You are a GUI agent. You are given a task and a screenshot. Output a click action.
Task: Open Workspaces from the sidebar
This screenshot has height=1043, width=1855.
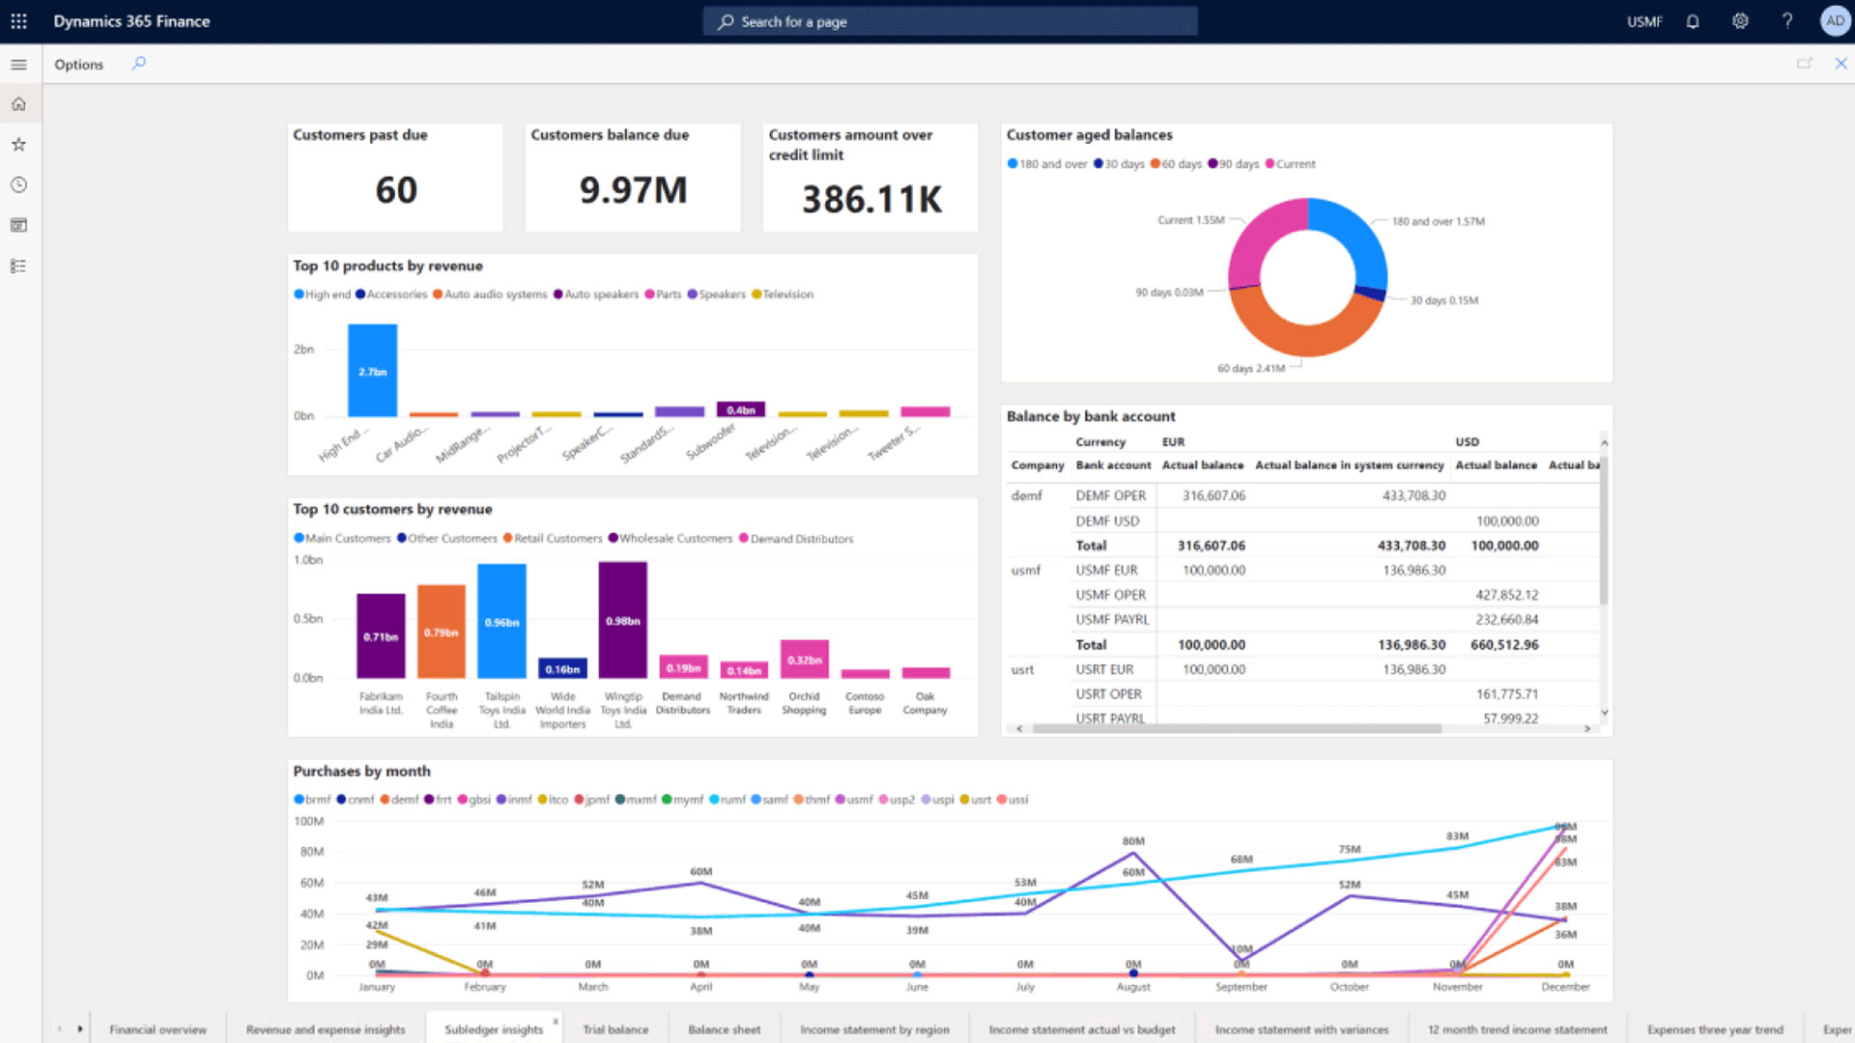(x=18, y=225)
